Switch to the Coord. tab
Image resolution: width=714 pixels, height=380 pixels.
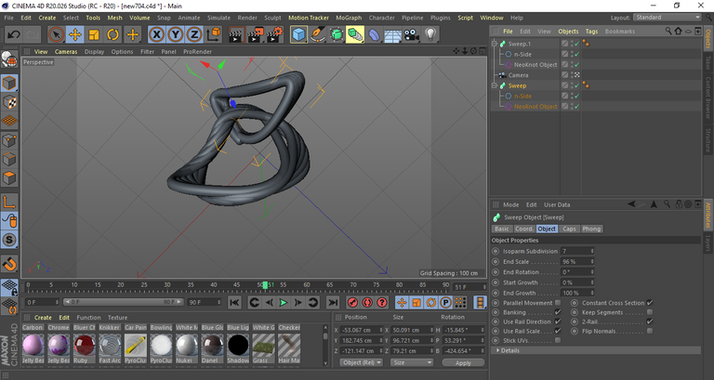click(523, 229)
